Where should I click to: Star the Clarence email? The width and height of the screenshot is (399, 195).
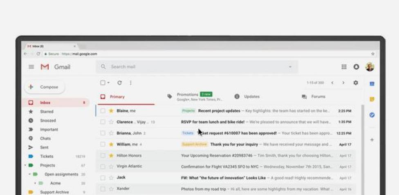111,122
